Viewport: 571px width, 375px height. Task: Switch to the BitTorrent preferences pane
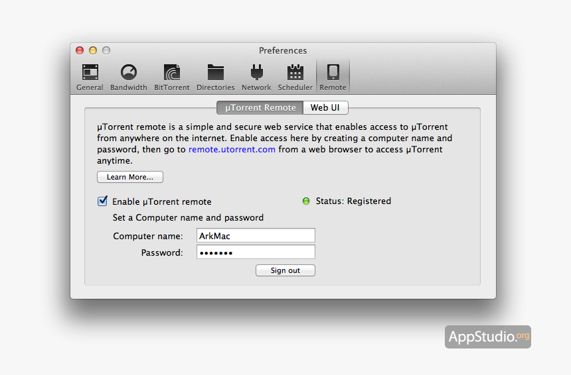171,78
